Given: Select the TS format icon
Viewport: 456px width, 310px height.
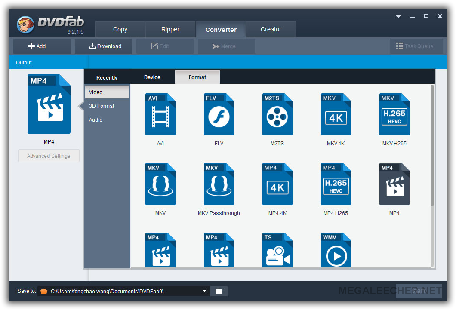Looking at the screenshot, I should point(277,250).
